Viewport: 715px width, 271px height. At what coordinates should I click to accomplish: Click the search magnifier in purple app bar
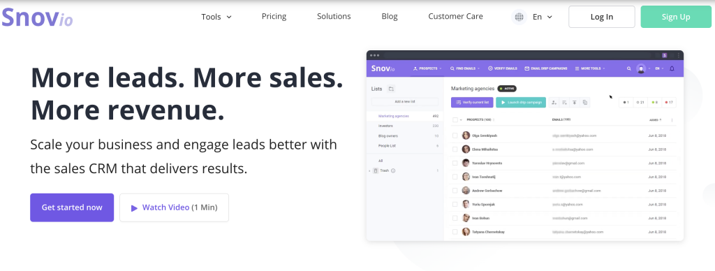pos(629,68)
